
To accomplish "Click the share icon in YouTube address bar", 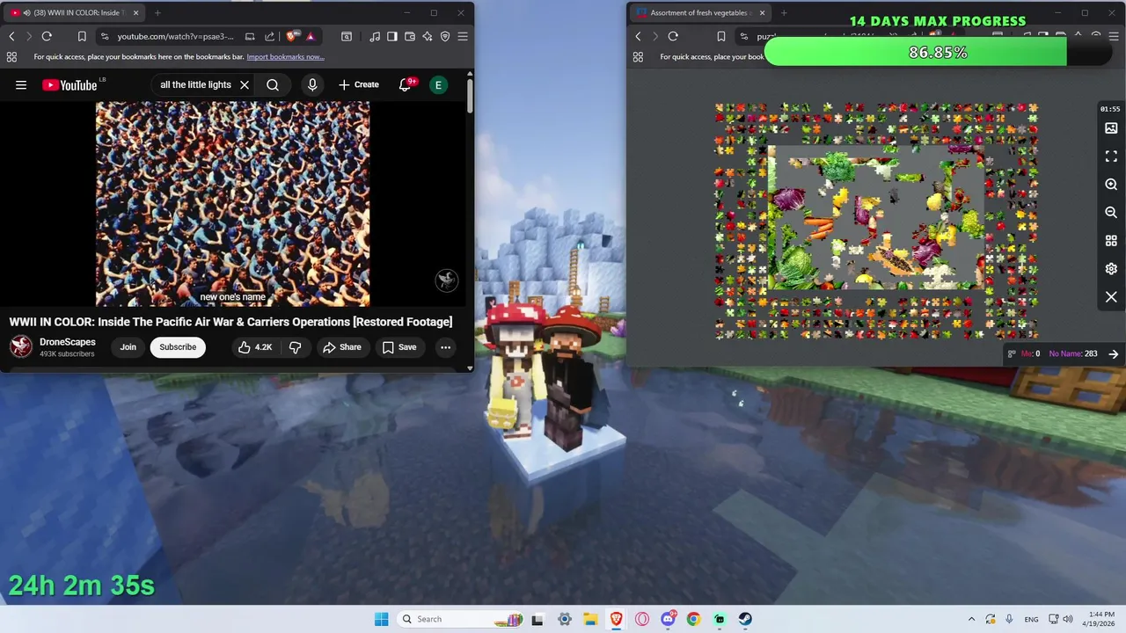I will 269,36.
